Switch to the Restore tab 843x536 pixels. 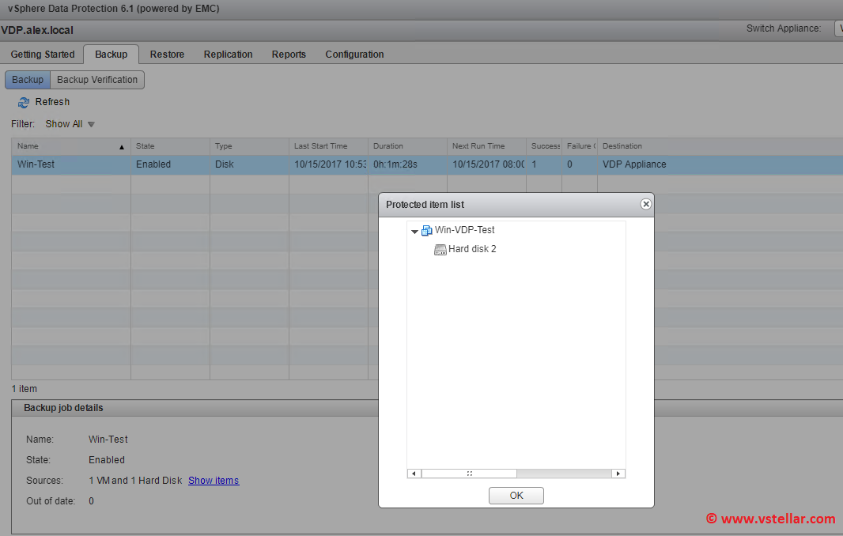tap(167, 55)
